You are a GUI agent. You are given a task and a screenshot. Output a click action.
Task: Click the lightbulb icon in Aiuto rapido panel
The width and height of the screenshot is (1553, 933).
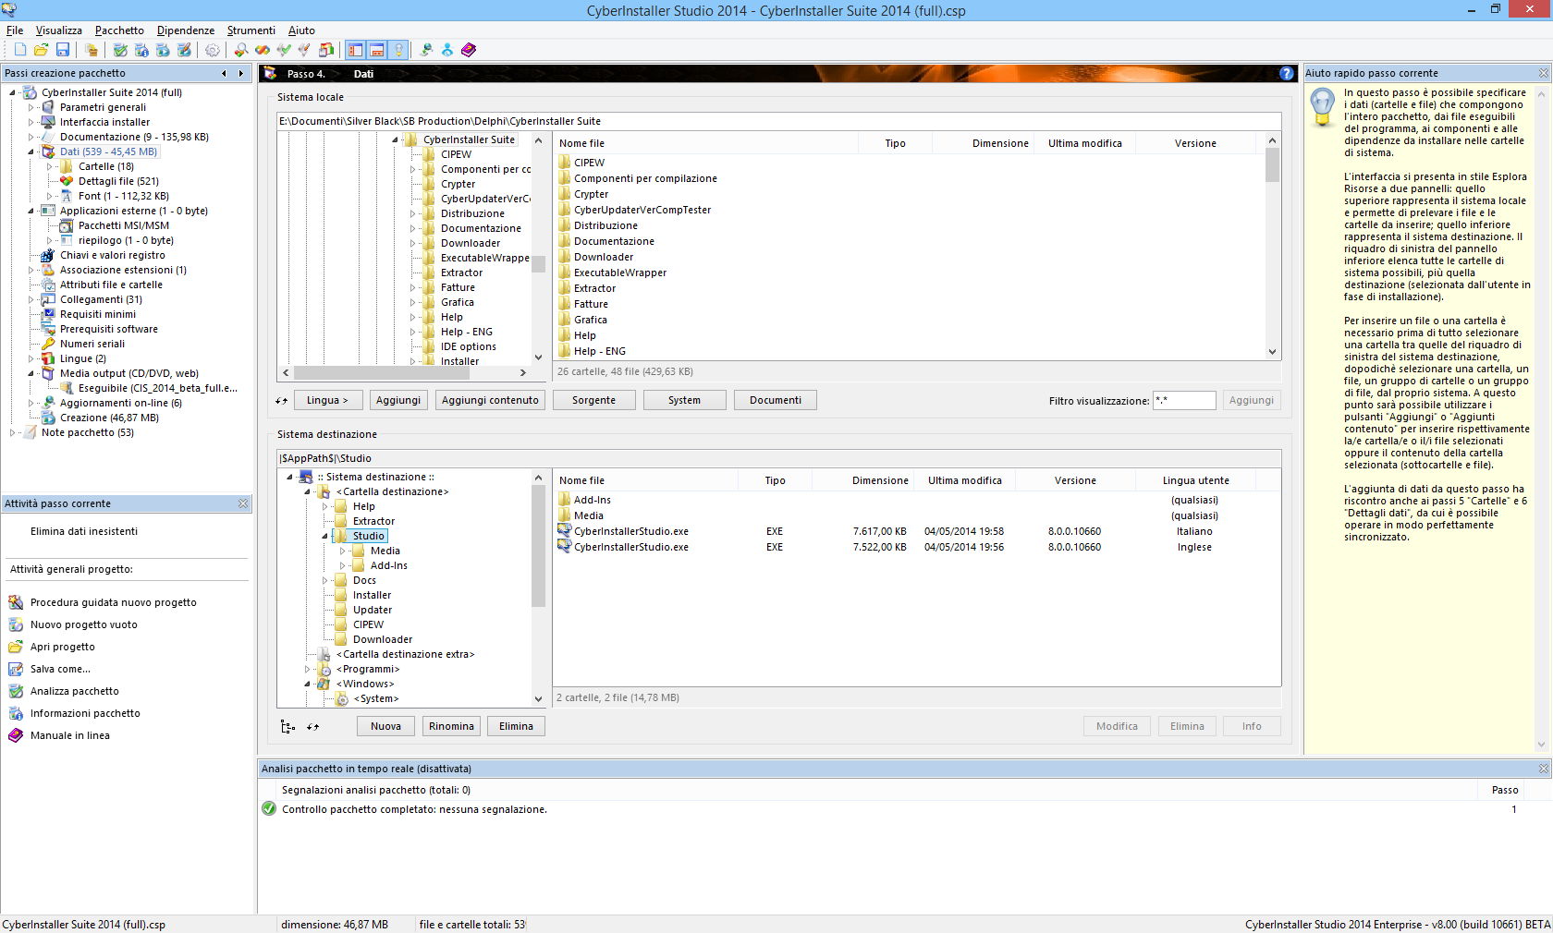[1323, 105]
